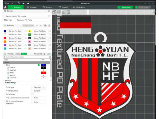Screen dimensions: 159x119
Task: Open the File hamburger menu
Action: [x=7, y=3]
